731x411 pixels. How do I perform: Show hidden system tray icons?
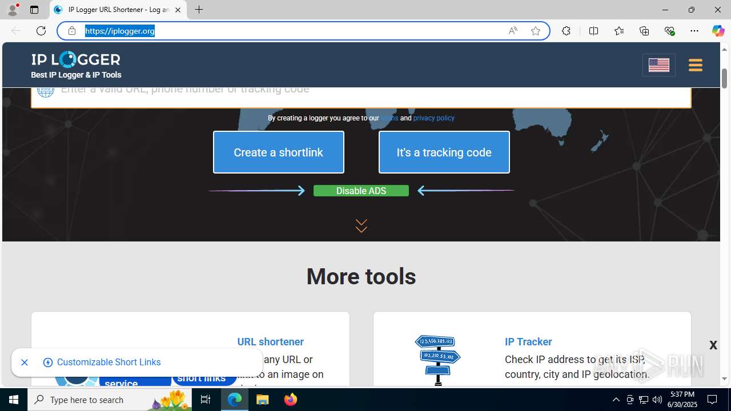pyautogui.click(x=616, y=400)
